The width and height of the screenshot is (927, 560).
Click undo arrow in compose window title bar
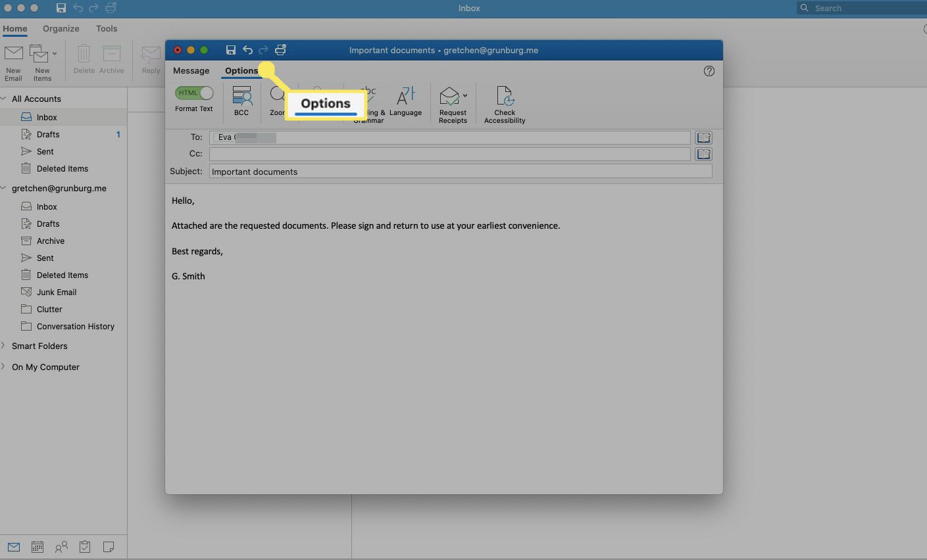point(247,50)
